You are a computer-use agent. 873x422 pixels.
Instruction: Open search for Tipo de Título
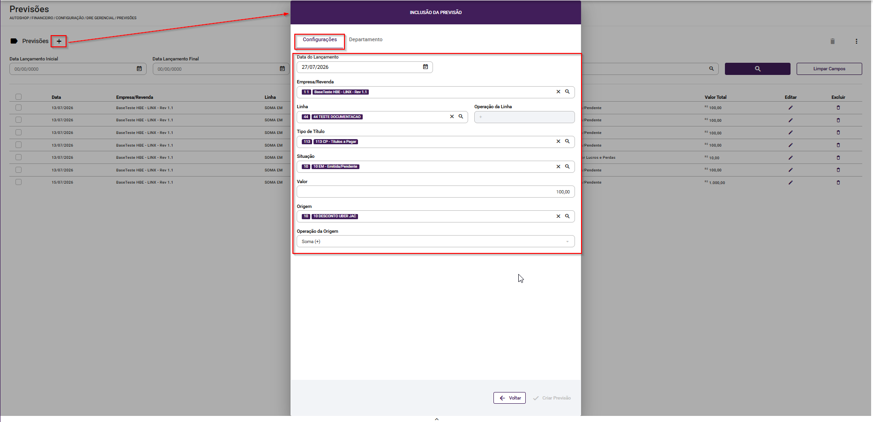(567, 141)
